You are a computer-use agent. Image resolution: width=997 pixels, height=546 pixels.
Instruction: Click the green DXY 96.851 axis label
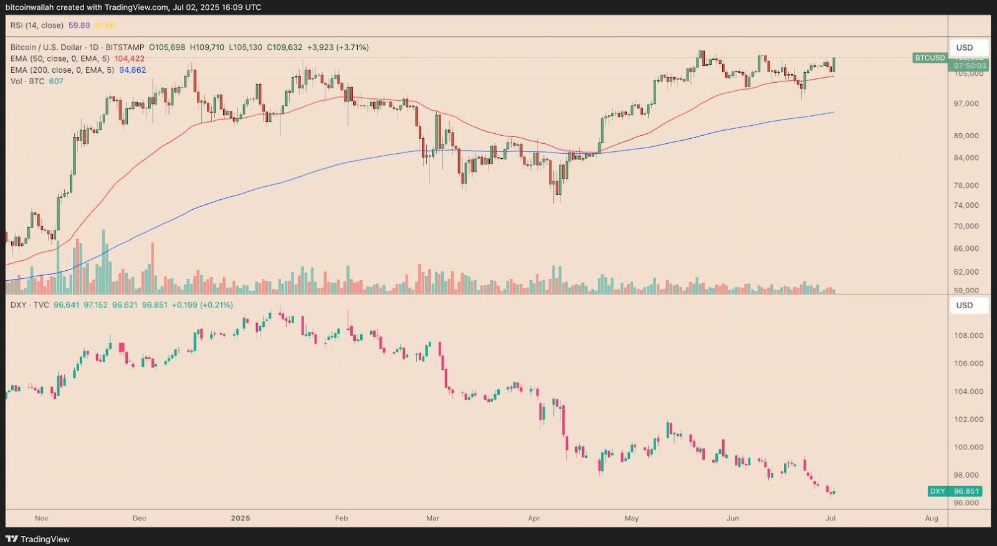point(955,491)
